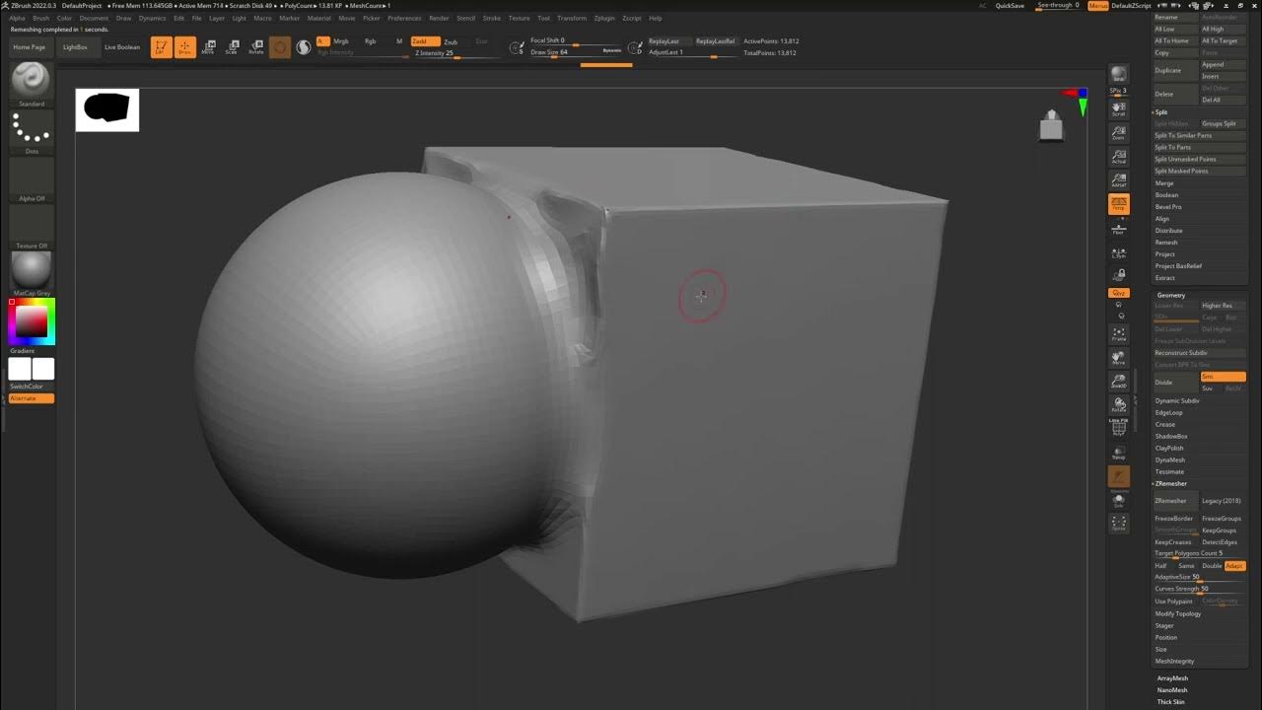
Task: Click the Move view icon
Action: pyautogui.click(x=1118, y=357)
